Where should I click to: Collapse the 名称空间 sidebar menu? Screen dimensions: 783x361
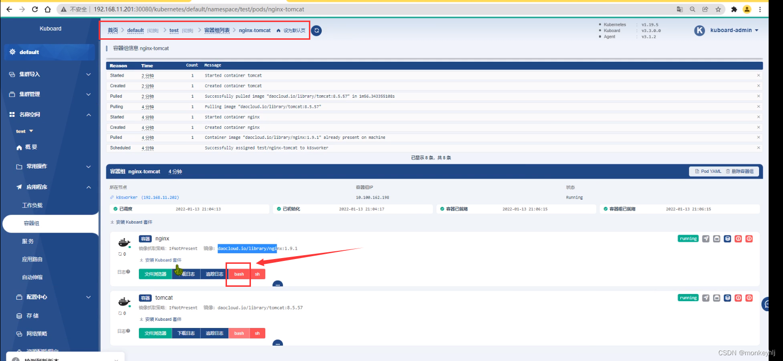click(x=50, y=114)
